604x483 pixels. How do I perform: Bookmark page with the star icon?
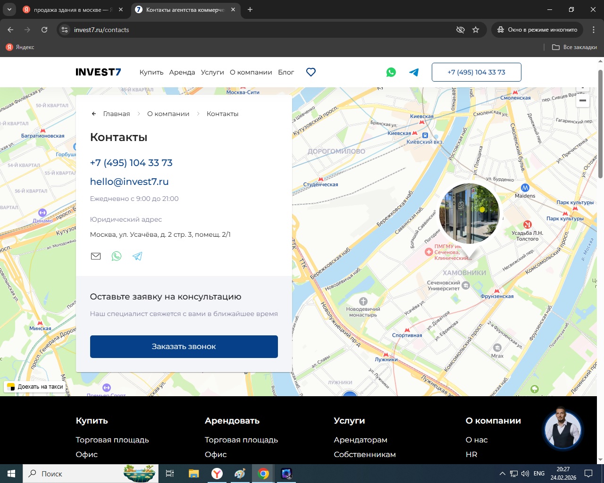(x=476, y=30)
